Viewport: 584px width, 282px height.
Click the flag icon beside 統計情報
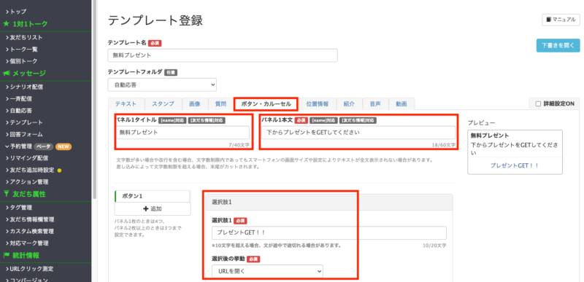6,255
